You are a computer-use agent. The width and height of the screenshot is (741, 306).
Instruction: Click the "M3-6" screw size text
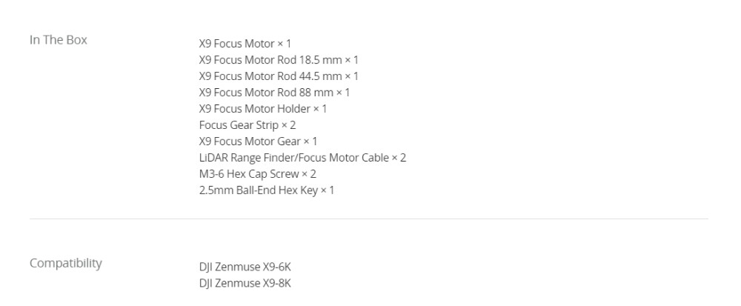pos(213,173)
